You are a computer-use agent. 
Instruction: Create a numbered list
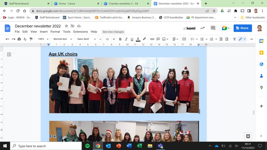(x=211, y=39)
